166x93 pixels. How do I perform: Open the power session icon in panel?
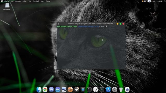(165, 1)
